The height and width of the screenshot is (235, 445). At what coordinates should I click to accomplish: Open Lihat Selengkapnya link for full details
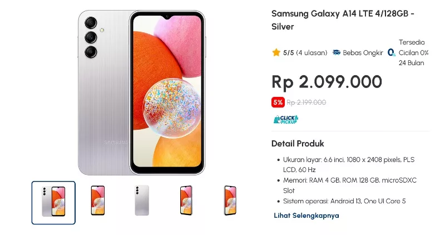point(306,216)
